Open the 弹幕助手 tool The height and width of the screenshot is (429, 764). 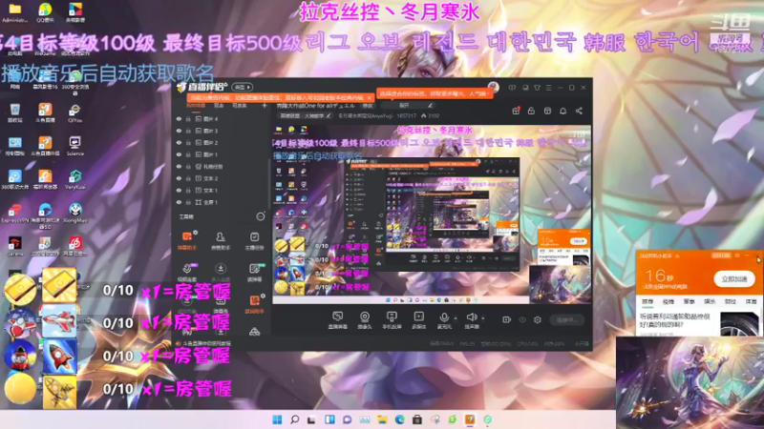tap(187, 241)
